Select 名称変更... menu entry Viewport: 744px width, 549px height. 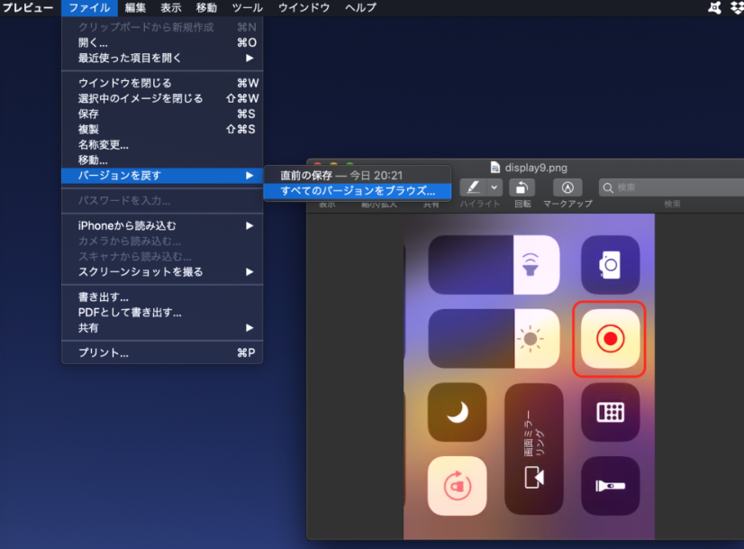pyautogui.click(x=162, y=145)
